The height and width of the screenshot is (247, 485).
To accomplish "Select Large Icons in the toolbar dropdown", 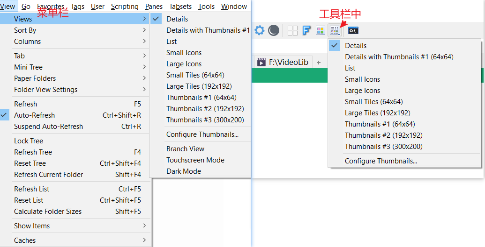I will [404, 91].
